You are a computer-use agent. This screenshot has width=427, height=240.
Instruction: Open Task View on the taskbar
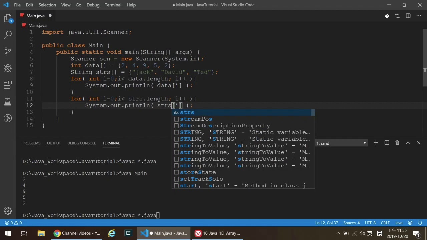coord(24,233)
